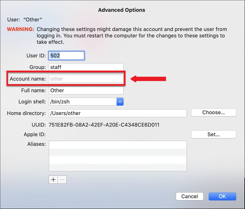Image resolution: width=245 pixels, height=209 pixels.
Task: Click the plus button to add an alias
Action: click(x=53, y=180)
